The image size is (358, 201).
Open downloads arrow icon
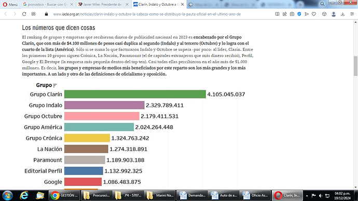[343, 14]
